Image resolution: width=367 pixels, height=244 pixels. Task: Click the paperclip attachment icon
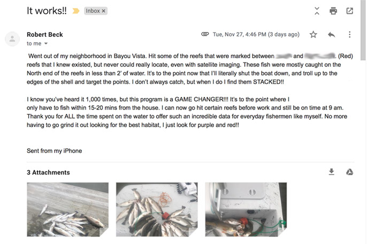[205, 35]
